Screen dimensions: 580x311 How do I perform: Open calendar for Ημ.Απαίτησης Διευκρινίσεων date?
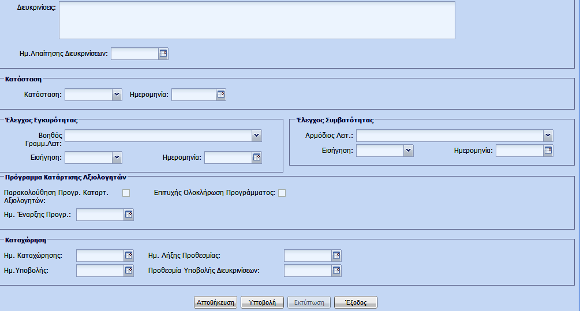(x=163, y=54)
